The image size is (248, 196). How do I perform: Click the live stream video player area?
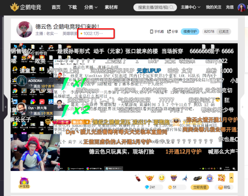[124, 107]
